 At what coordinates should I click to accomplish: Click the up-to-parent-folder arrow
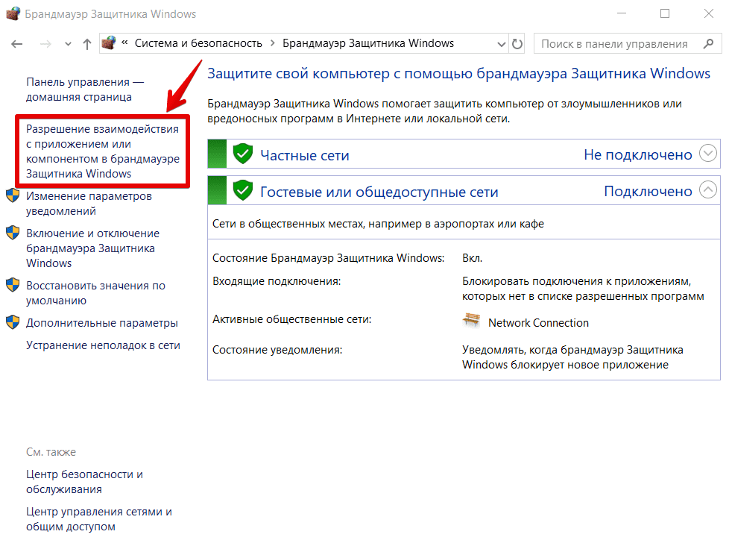pyautogui.click(x=86, y=43)
